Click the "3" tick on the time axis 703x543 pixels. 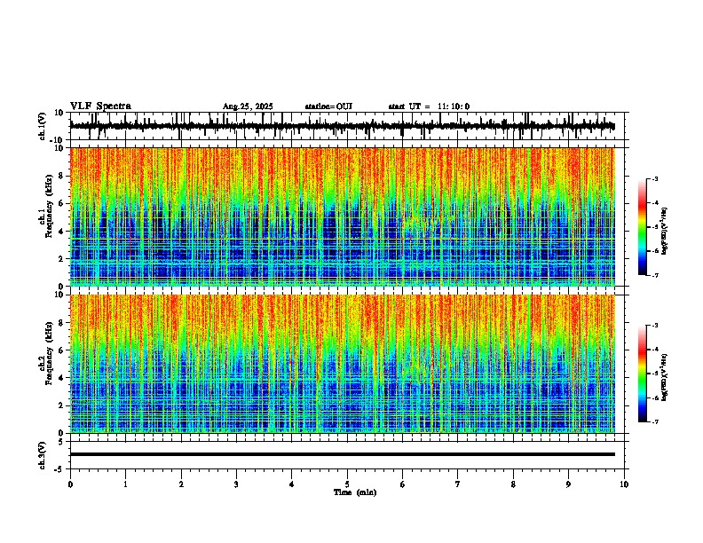pyautogui.click(x=236, y=484)
